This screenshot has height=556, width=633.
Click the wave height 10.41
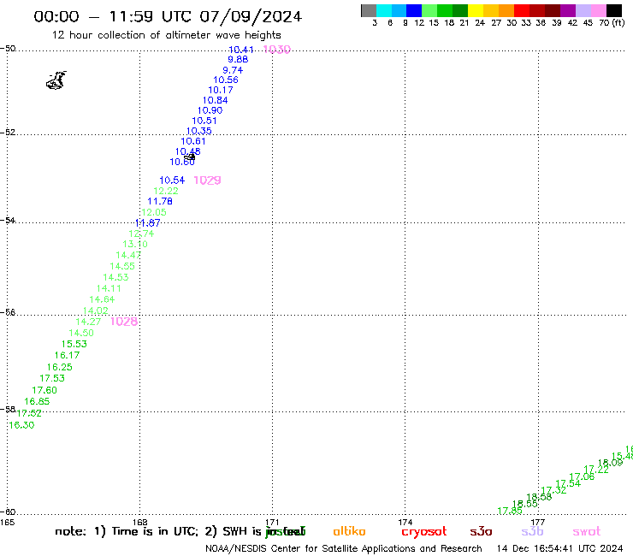click(x=241, y=50)
